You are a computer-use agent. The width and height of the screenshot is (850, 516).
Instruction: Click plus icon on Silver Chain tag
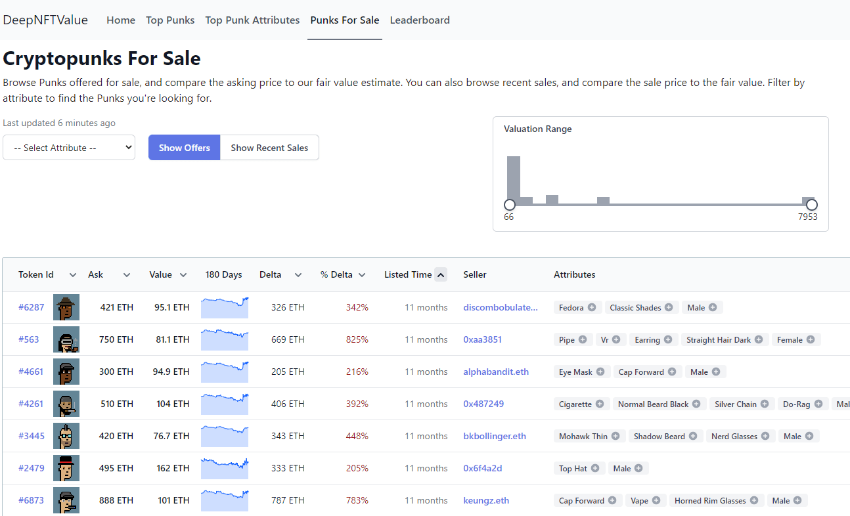click(765, 404)
